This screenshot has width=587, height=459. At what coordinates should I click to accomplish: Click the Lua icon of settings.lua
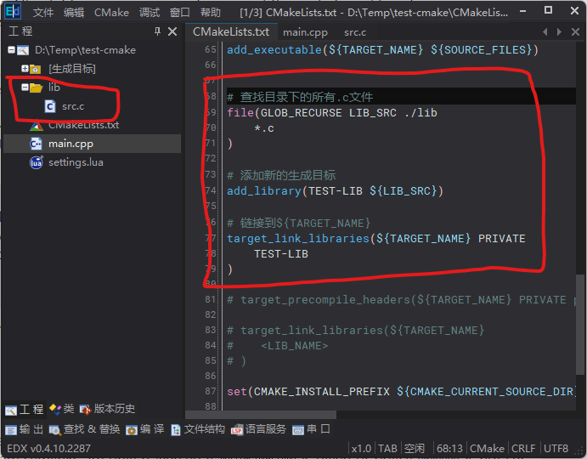[x=37, y=162]
